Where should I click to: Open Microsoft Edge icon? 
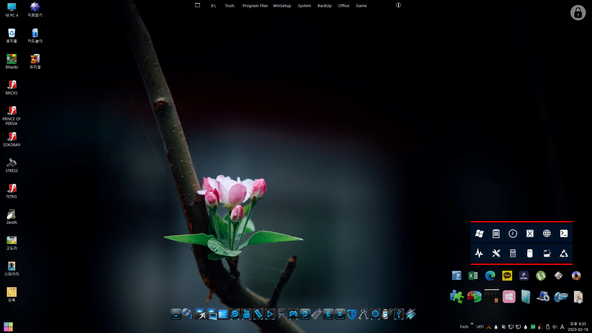pos(490,275)
